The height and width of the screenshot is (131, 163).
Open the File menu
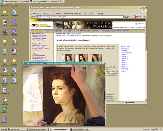click(32, 10)
